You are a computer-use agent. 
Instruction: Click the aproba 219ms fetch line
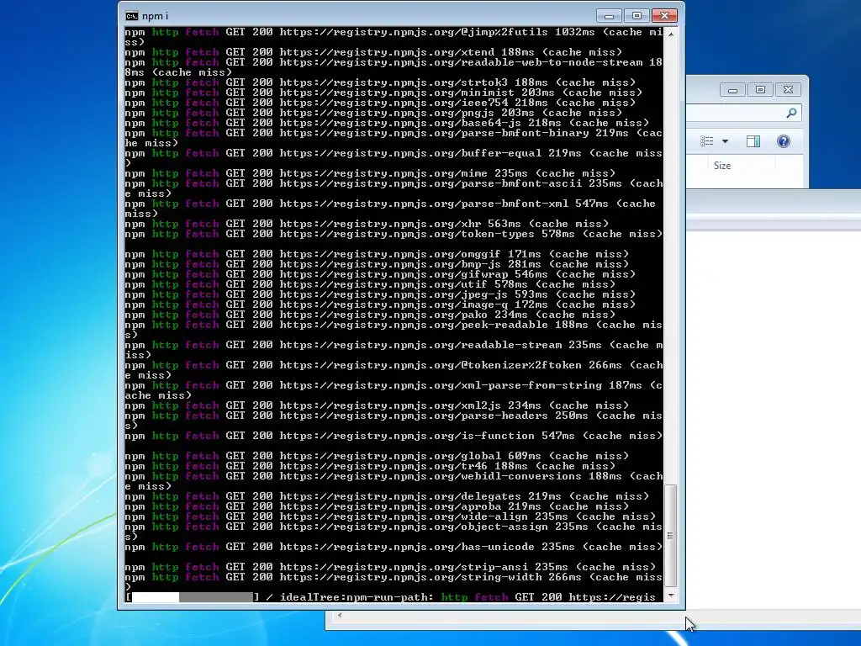point(377,506)
